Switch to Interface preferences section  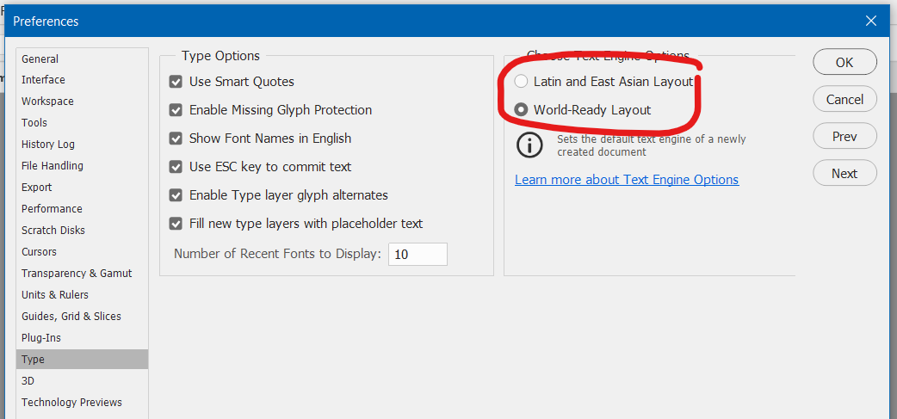[43, 80]
